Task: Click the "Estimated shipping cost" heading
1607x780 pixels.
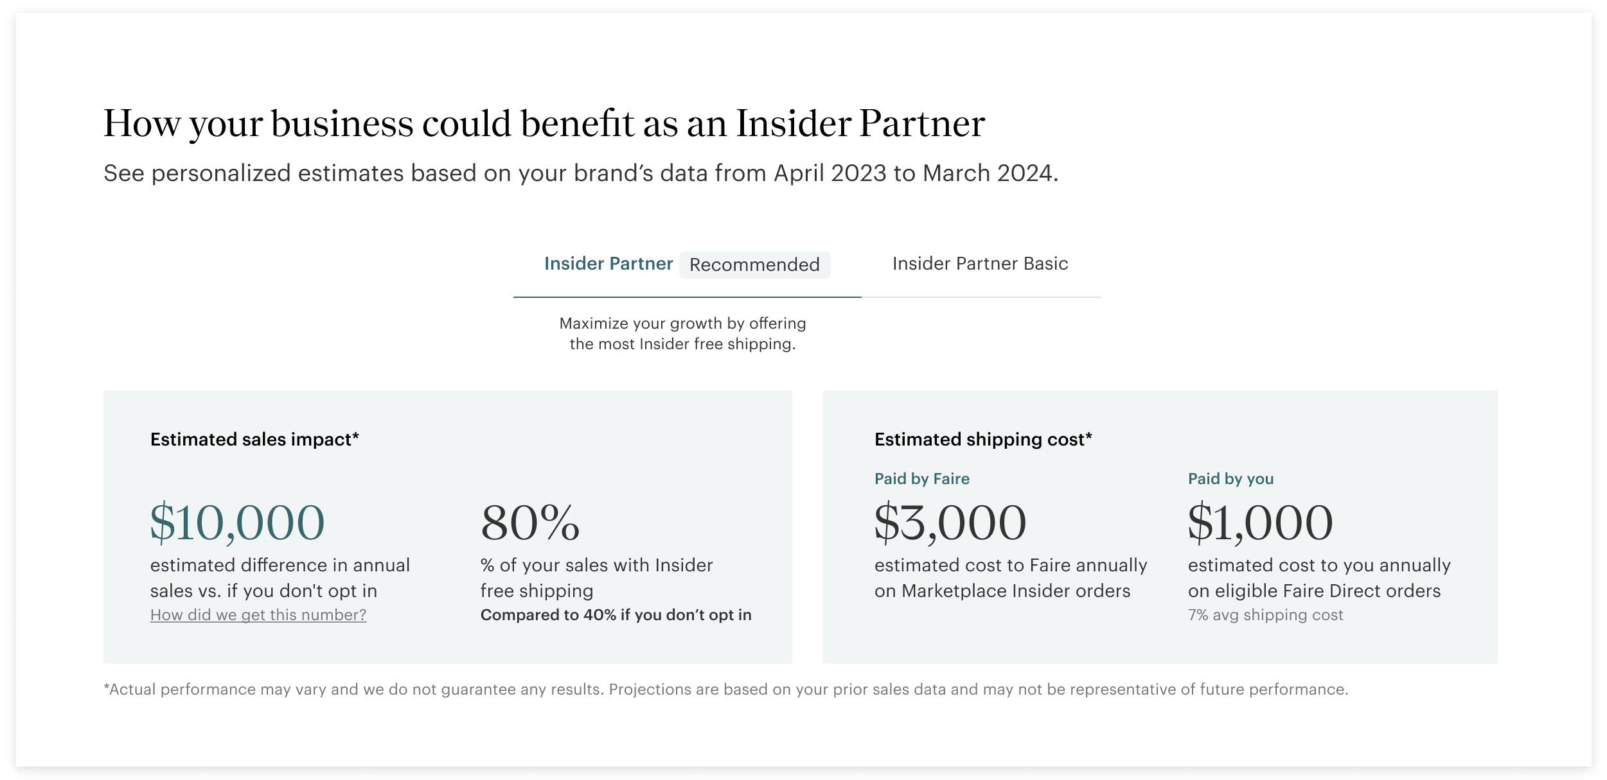Action: pyautogui.click(x=983, y=440)
